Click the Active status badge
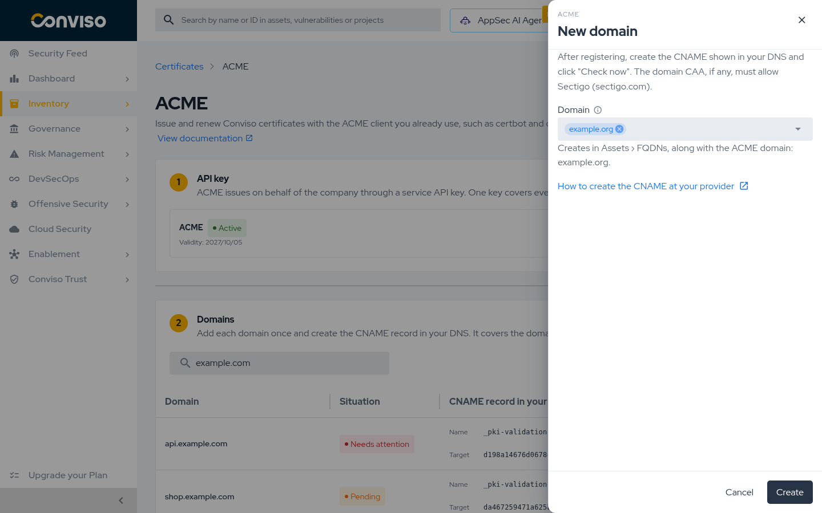Screen dimensions: 822x513 227,228
